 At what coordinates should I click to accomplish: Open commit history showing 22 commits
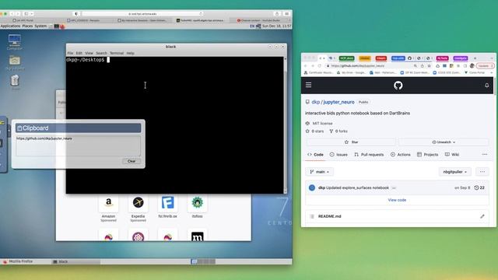(479, 187)
